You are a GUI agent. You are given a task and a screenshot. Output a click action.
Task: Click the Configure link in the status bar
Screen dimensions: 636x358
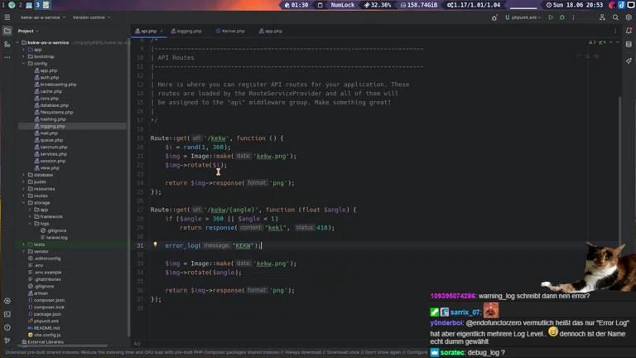click(x=417, y=352)
